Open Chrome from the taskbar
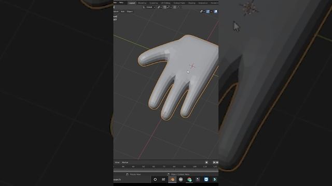Image resolution: width=332 pixels, height=186 pixels. [189, 179]
